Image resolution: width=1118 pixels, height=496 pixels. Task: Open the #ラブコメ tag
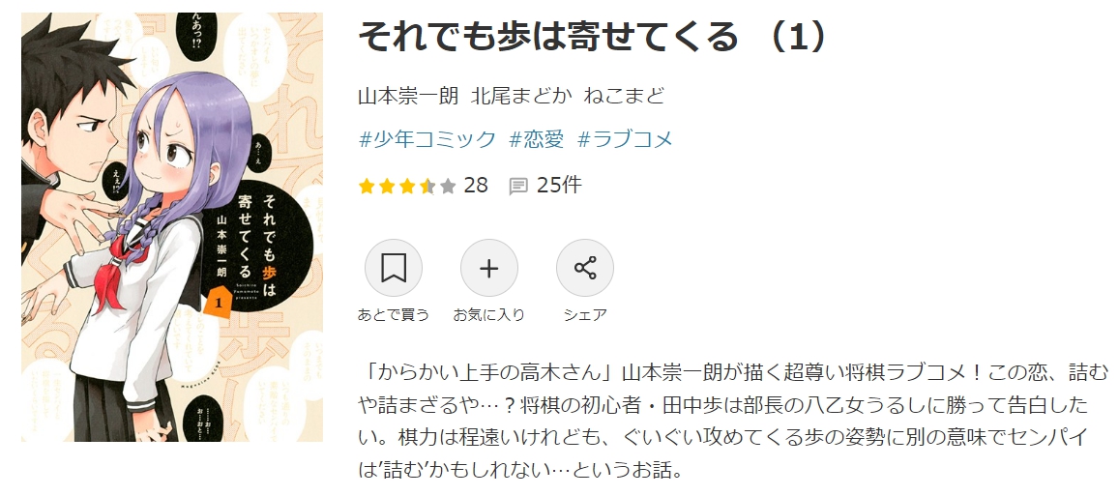[625, 139]
